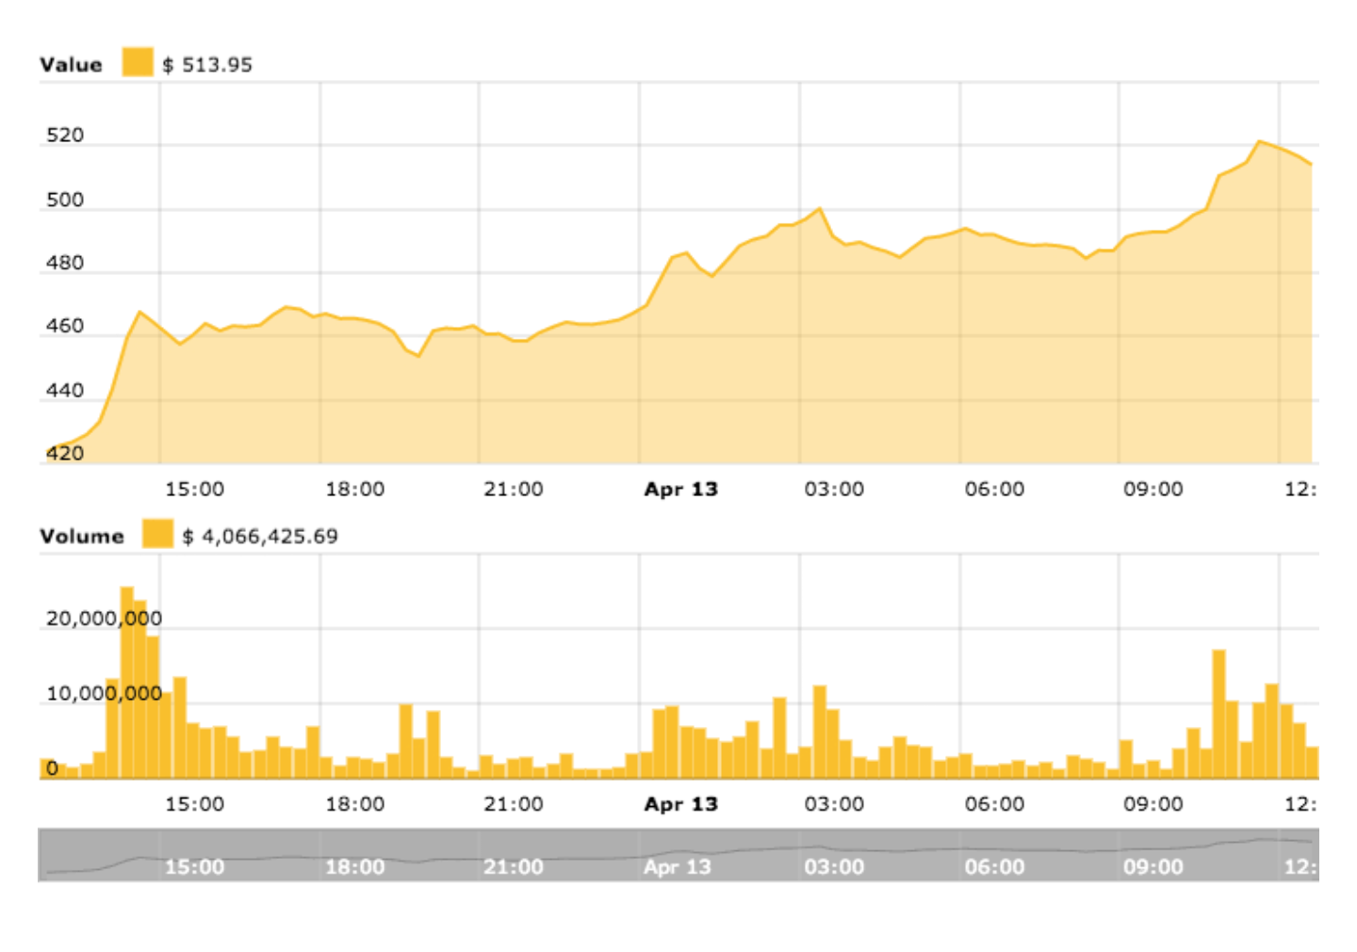Click the 21:00 label under the volume chart
This screenshot has height=952, width=1357.
514,804
